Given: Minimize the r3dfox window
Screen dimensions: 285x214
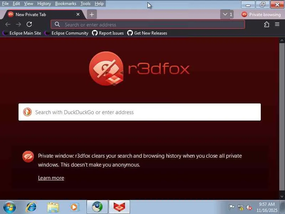Looking at the screenshot, I should [248, 5].
